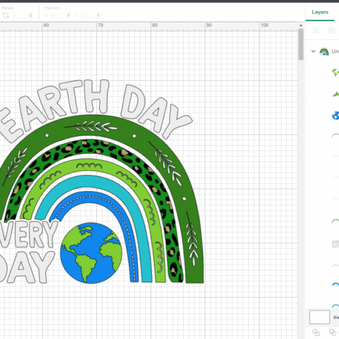Select the rainbow group thumbnail in Layers

point(324,52)
